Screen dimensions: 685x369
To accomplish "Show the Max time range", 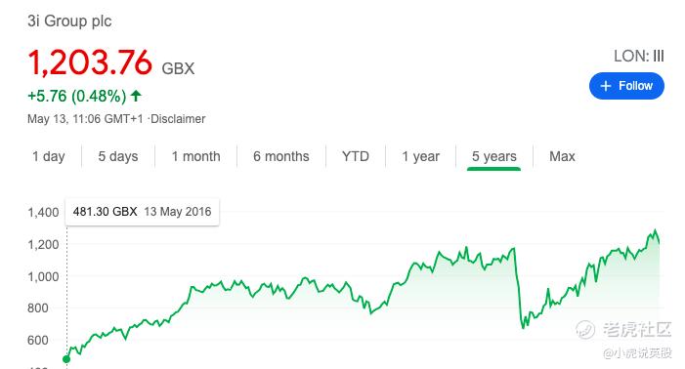I will [x=562, y=156].
